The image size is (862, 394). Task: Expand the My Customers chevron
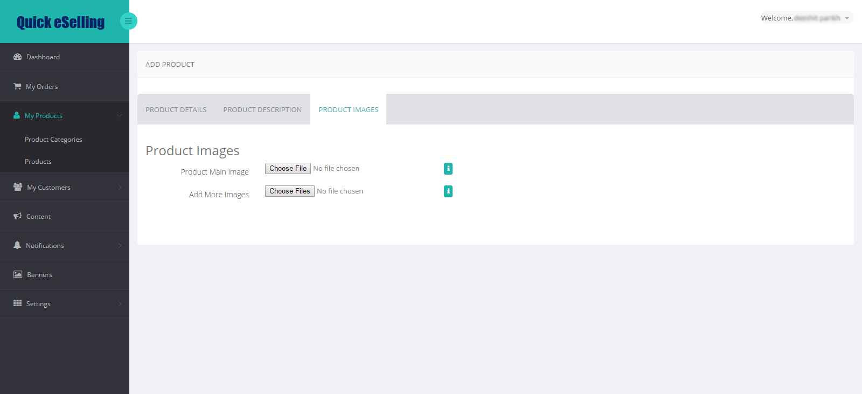120,187
